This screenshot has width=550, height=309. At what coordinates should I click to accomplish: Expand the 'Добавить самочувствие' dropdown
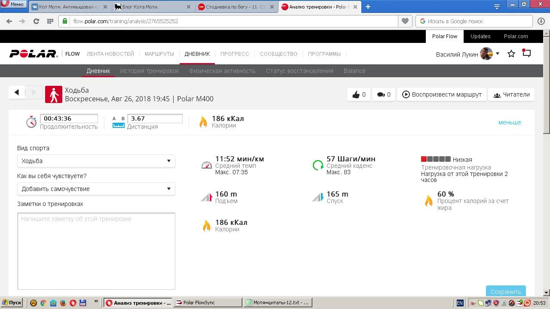[x=96, y=189]
